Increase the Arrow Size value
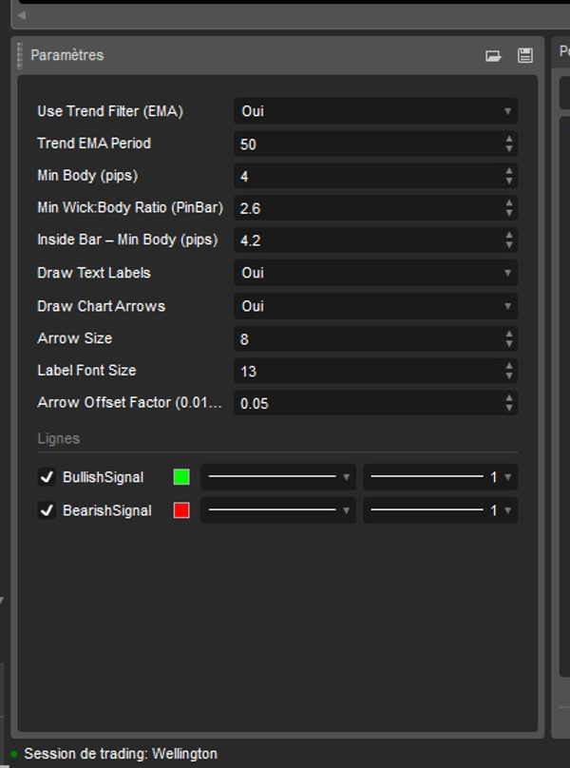 click(x=510, y=335)
